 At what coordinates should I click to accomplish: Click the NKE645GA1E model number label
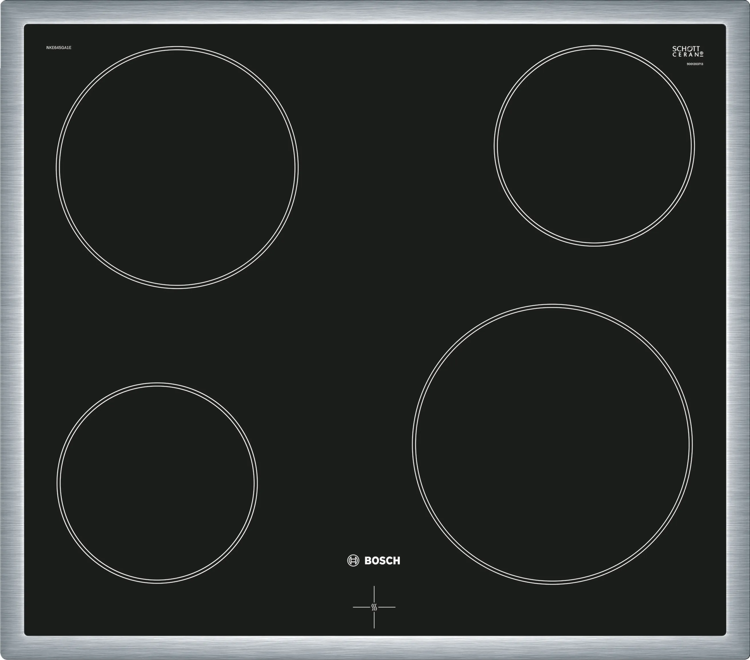tap(59, 48)
